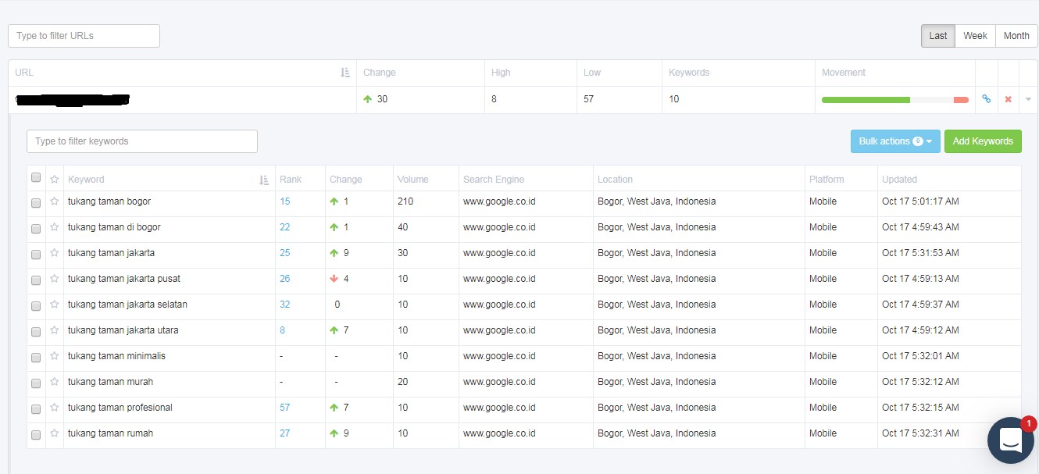Viewport: 1039px width, 474px height.
Task: Star the keyword tukang taman rumah
Action: click(55, 433)
